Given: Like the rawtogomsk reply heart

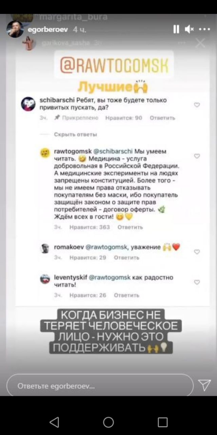Looking at the screenshot, I should tap(197, 156).
